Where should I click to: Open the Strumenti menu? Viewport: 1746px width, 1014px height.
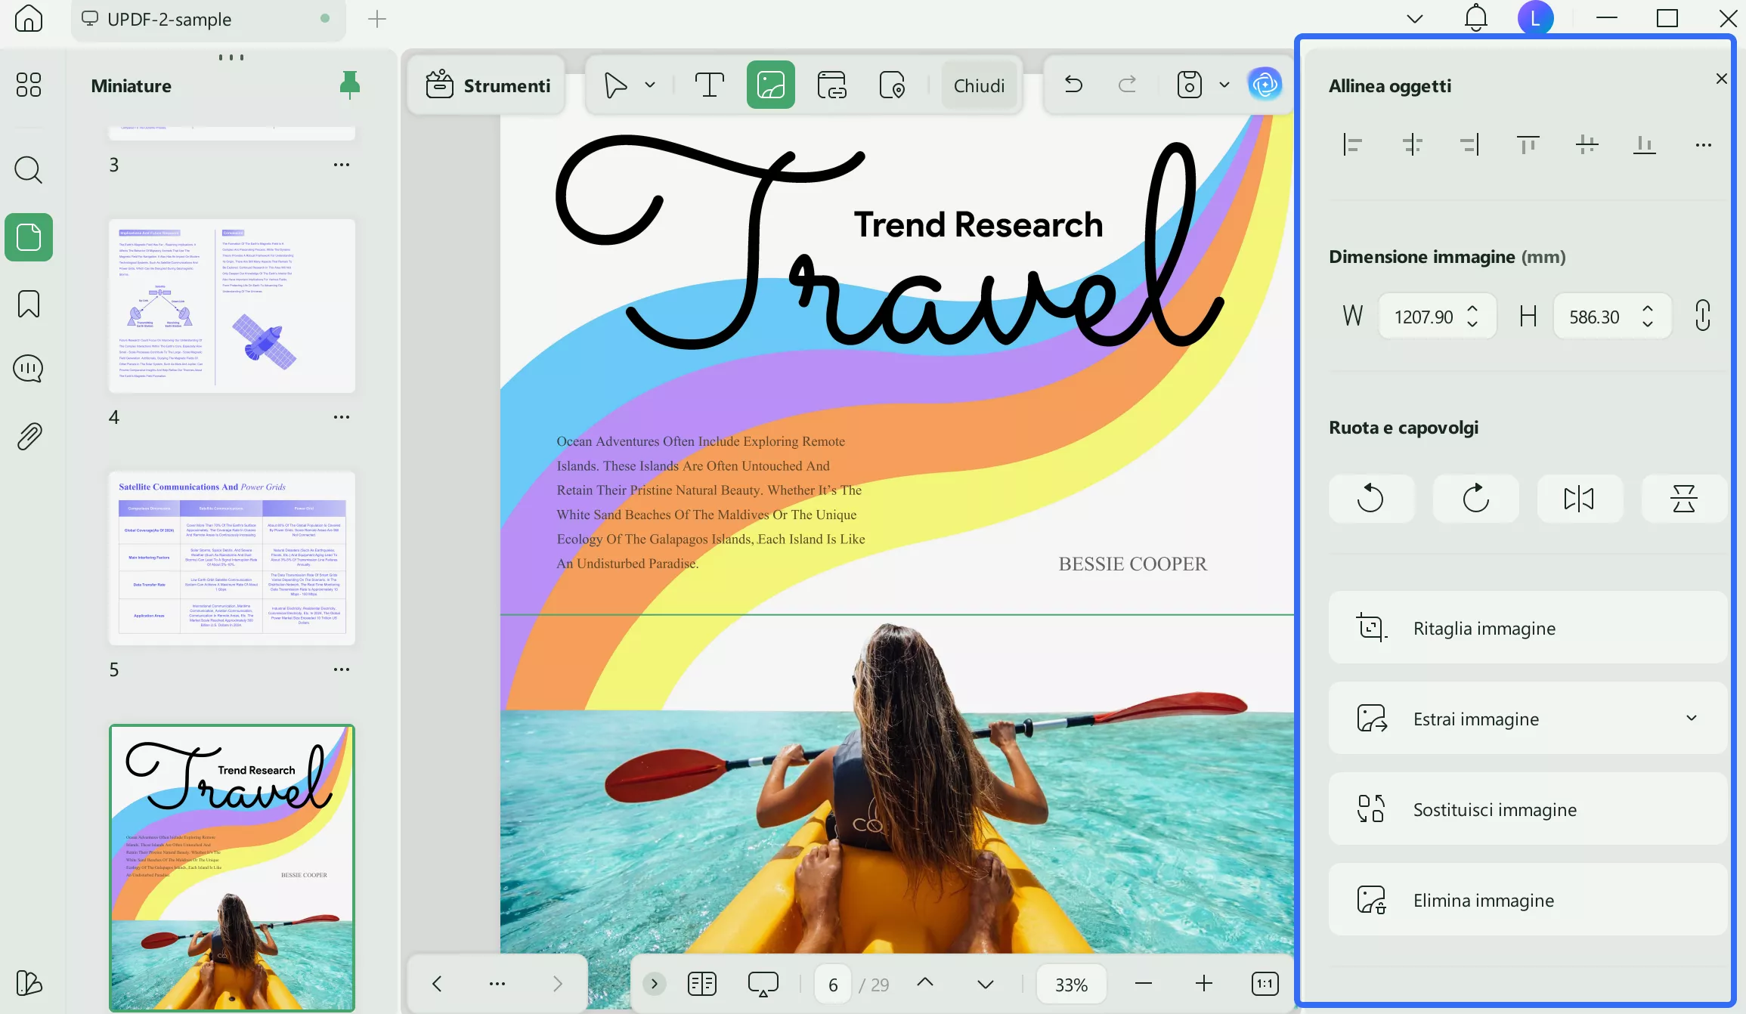[488, 85]
